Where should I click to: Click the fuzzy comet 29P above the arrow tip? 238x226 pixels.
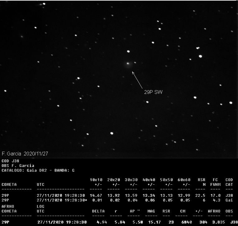tap(128, 63)
